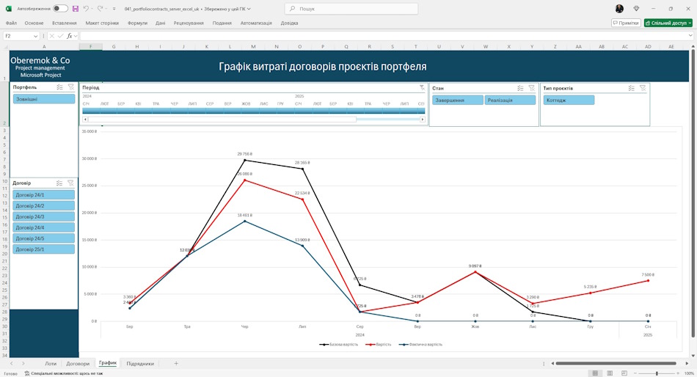Clear the filter in the Портфель slicer
This screenshot has height=377, width=697.
71,87
